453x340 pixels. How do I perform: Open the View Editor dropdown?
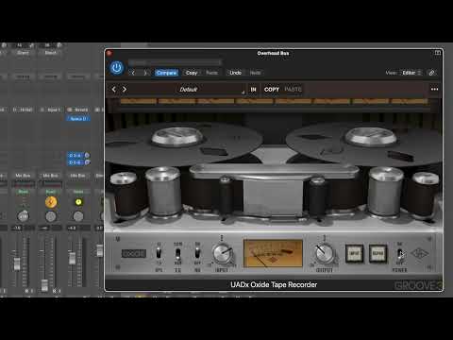click(411, 73)
